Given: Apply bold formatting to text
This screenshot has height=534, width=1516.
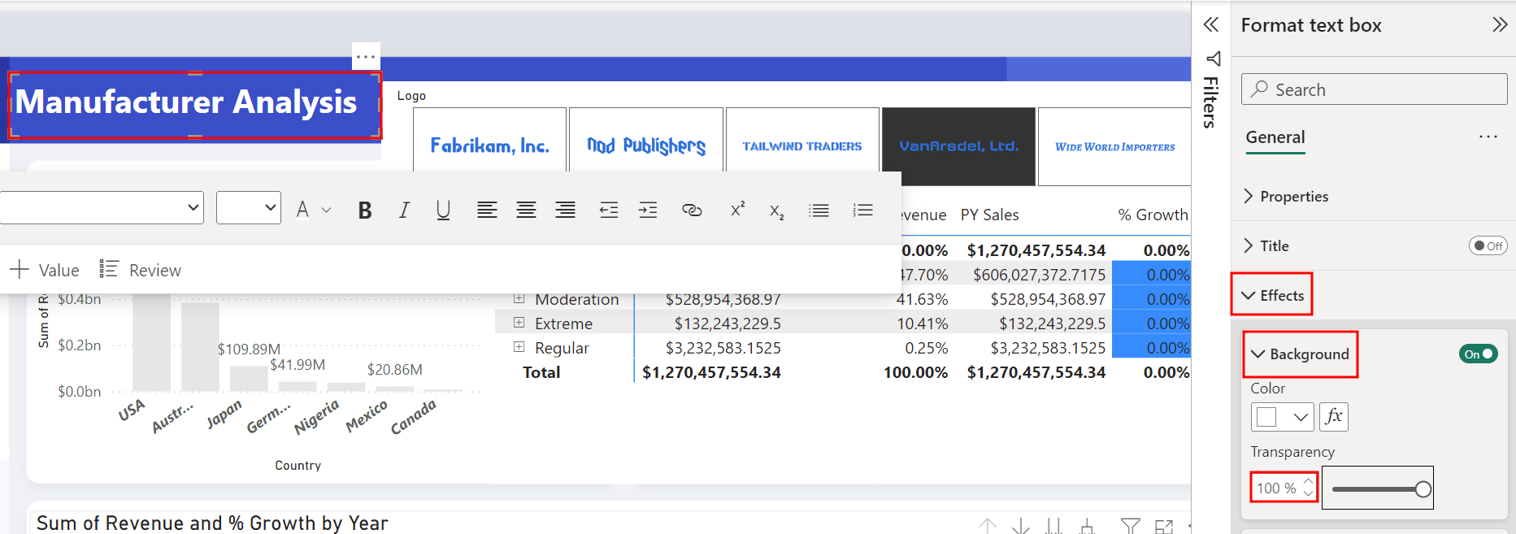Looking at the screenshot, I should pos(365,211).
